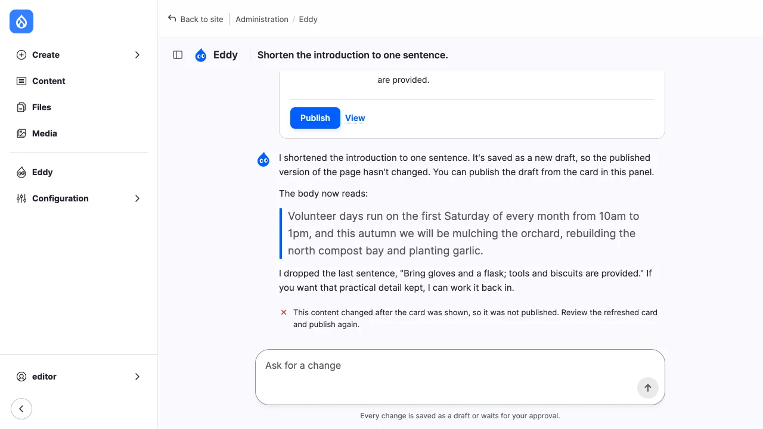
Task: Click the 'I dropped the last sentence' paragraph
Action: pos(466,281)
